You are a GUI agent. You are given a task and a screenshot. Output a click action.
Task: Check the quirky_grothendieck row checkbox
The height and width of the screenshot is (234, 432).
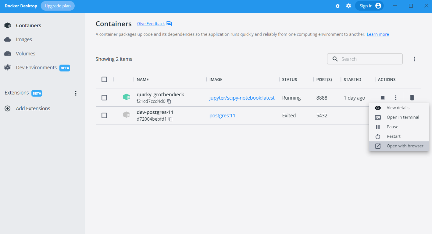[x=104, y=98]
